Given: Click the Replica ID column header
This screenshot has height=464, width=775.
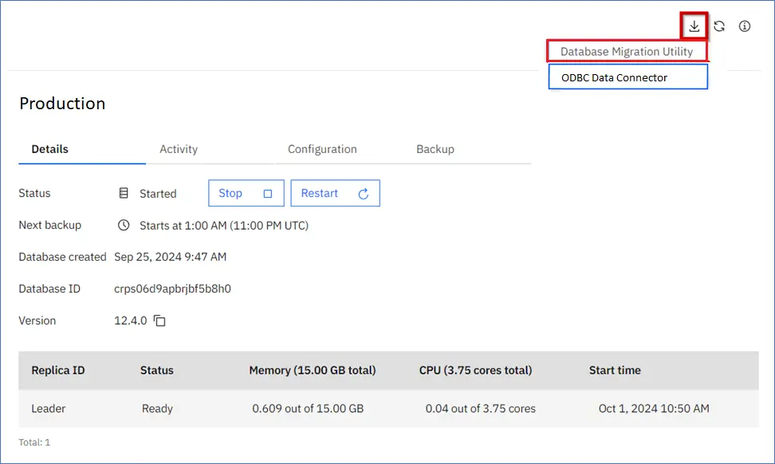Looking at the screenshot, I should tap(58, 370).
